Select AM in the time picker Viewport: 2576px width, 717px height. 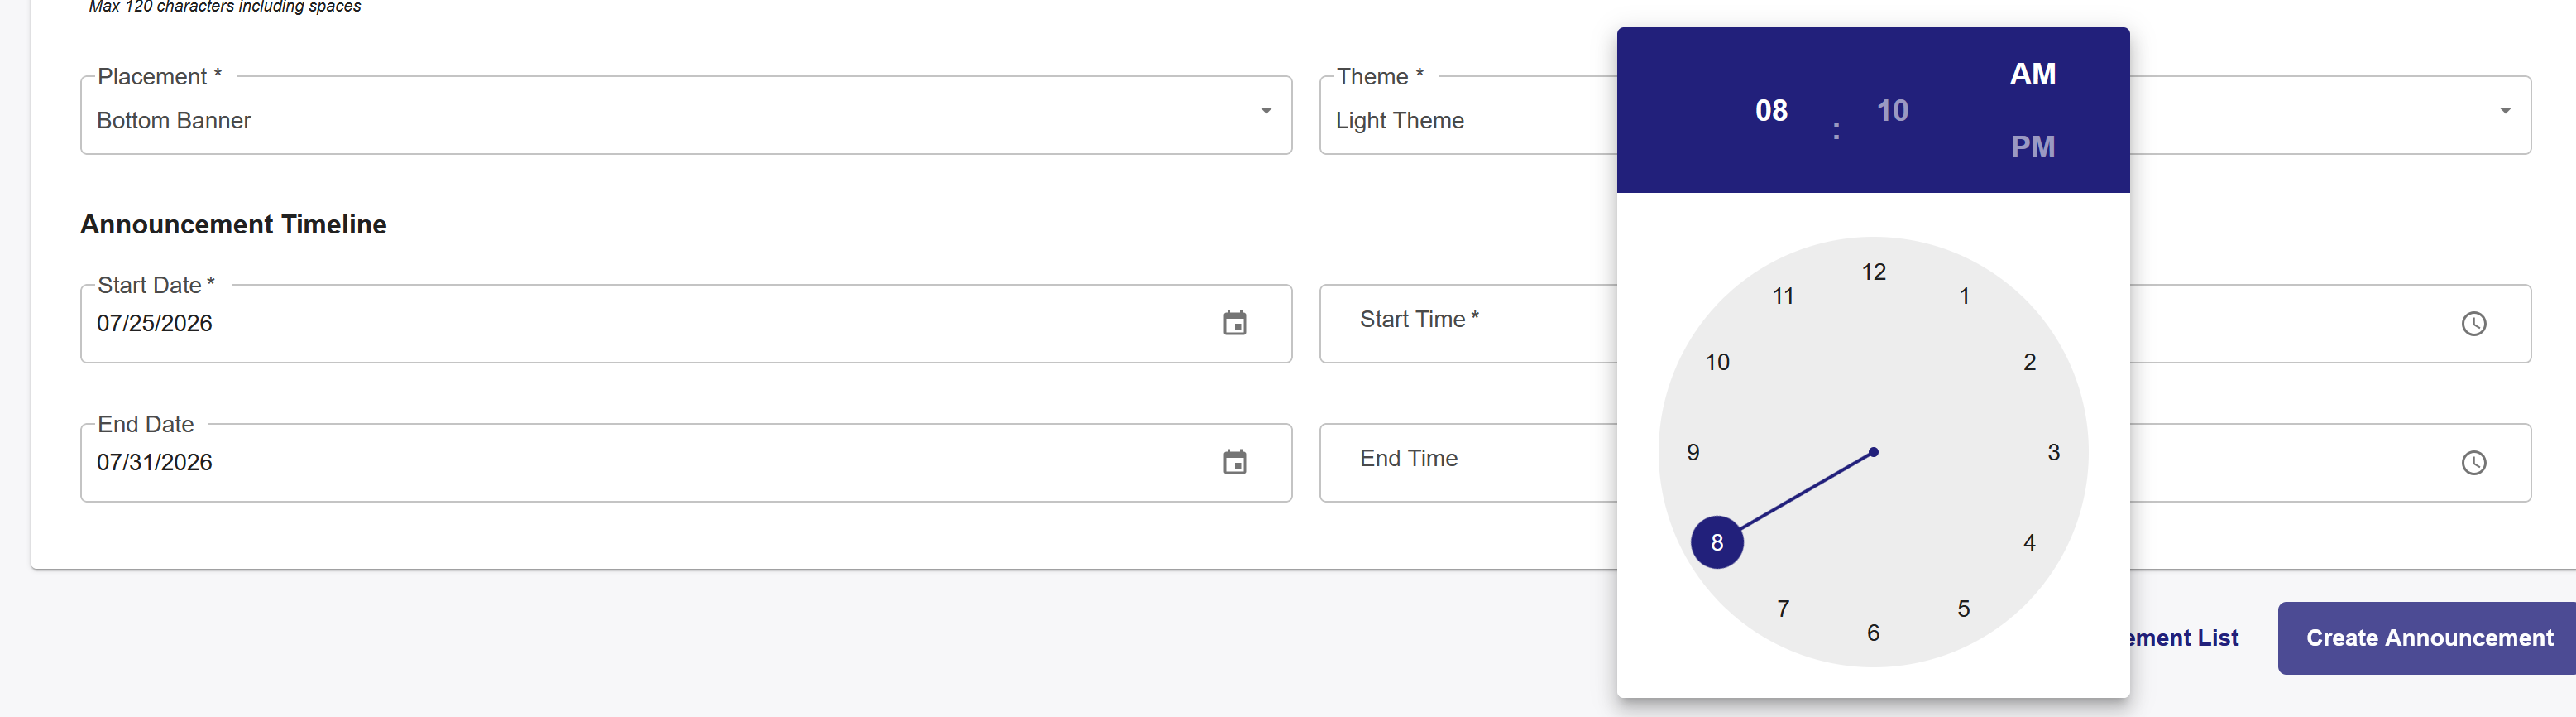(x=2032, y=75)
